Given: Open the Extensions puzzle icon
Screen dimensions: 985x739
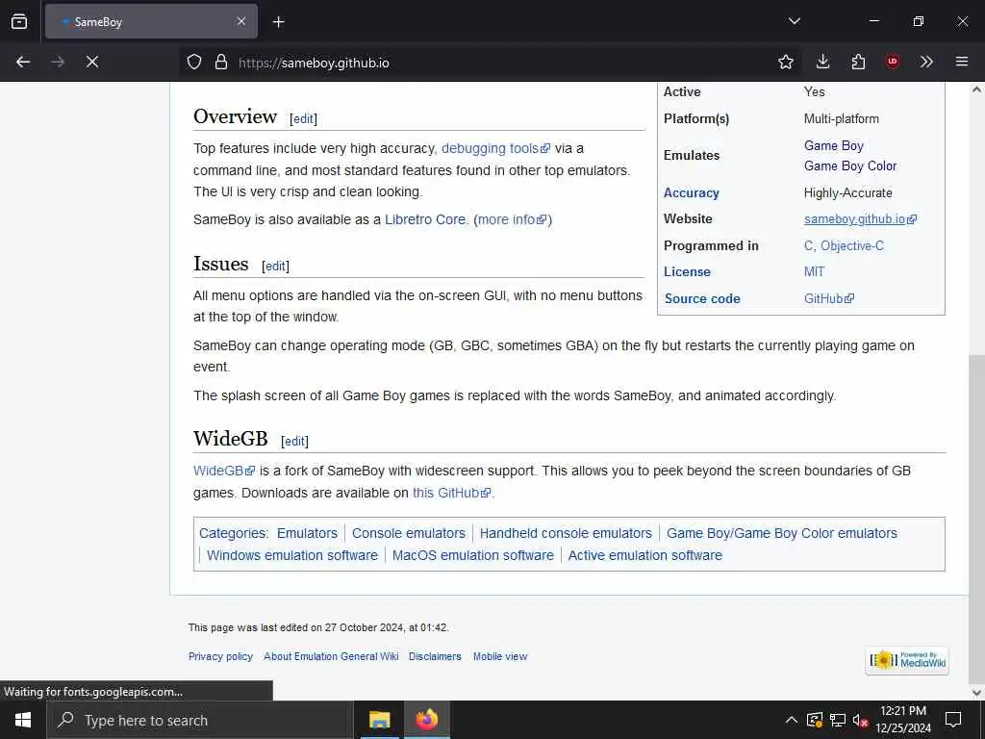Looking at the screenshot, I should point(858,62).
